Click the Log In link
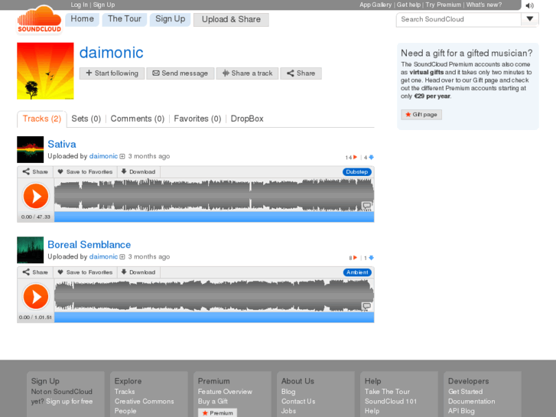 (x=79, y=5)
